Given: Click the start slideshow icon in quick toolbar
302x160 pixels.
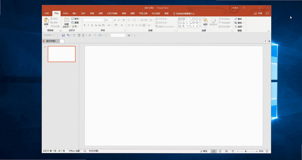Looking at the screenshot, I should [x=79, y=35].
